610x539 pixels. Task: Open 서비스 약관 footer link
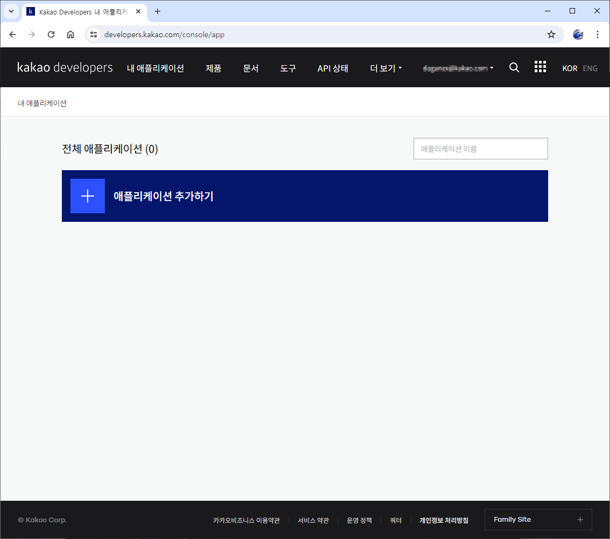[313, 520]
